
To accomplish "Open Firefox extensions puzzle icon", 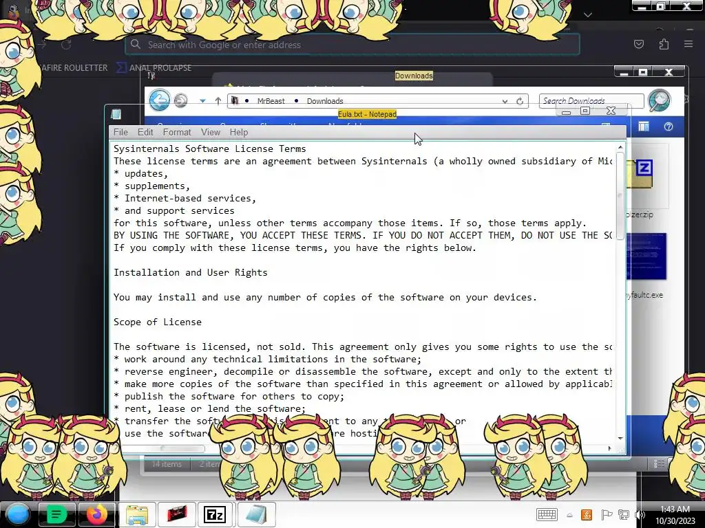I will 664,44.
